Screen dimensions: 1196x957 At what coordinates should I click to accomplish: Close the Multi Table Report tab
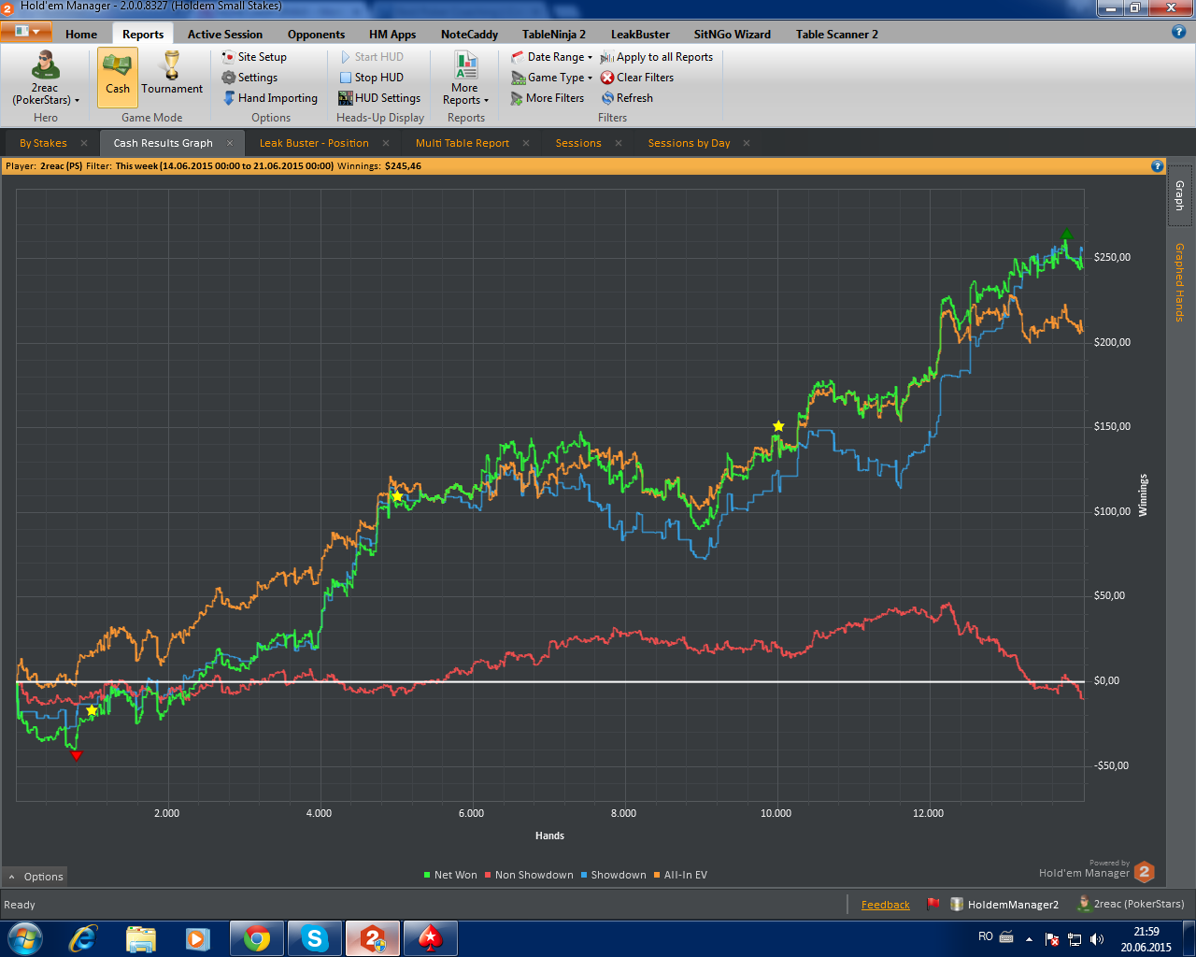click(x=526, y=143)
